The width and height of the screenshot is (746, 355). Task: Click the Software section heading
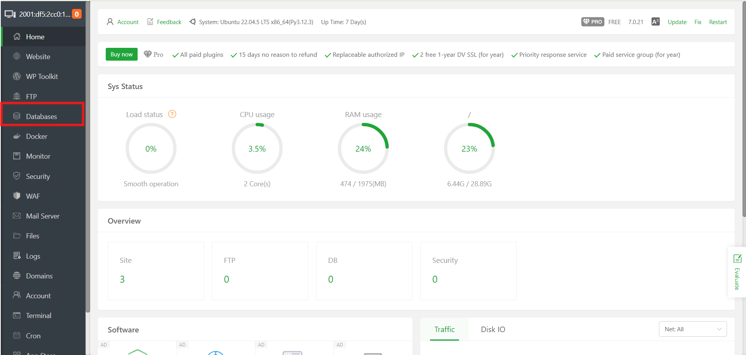pos(123,330)
